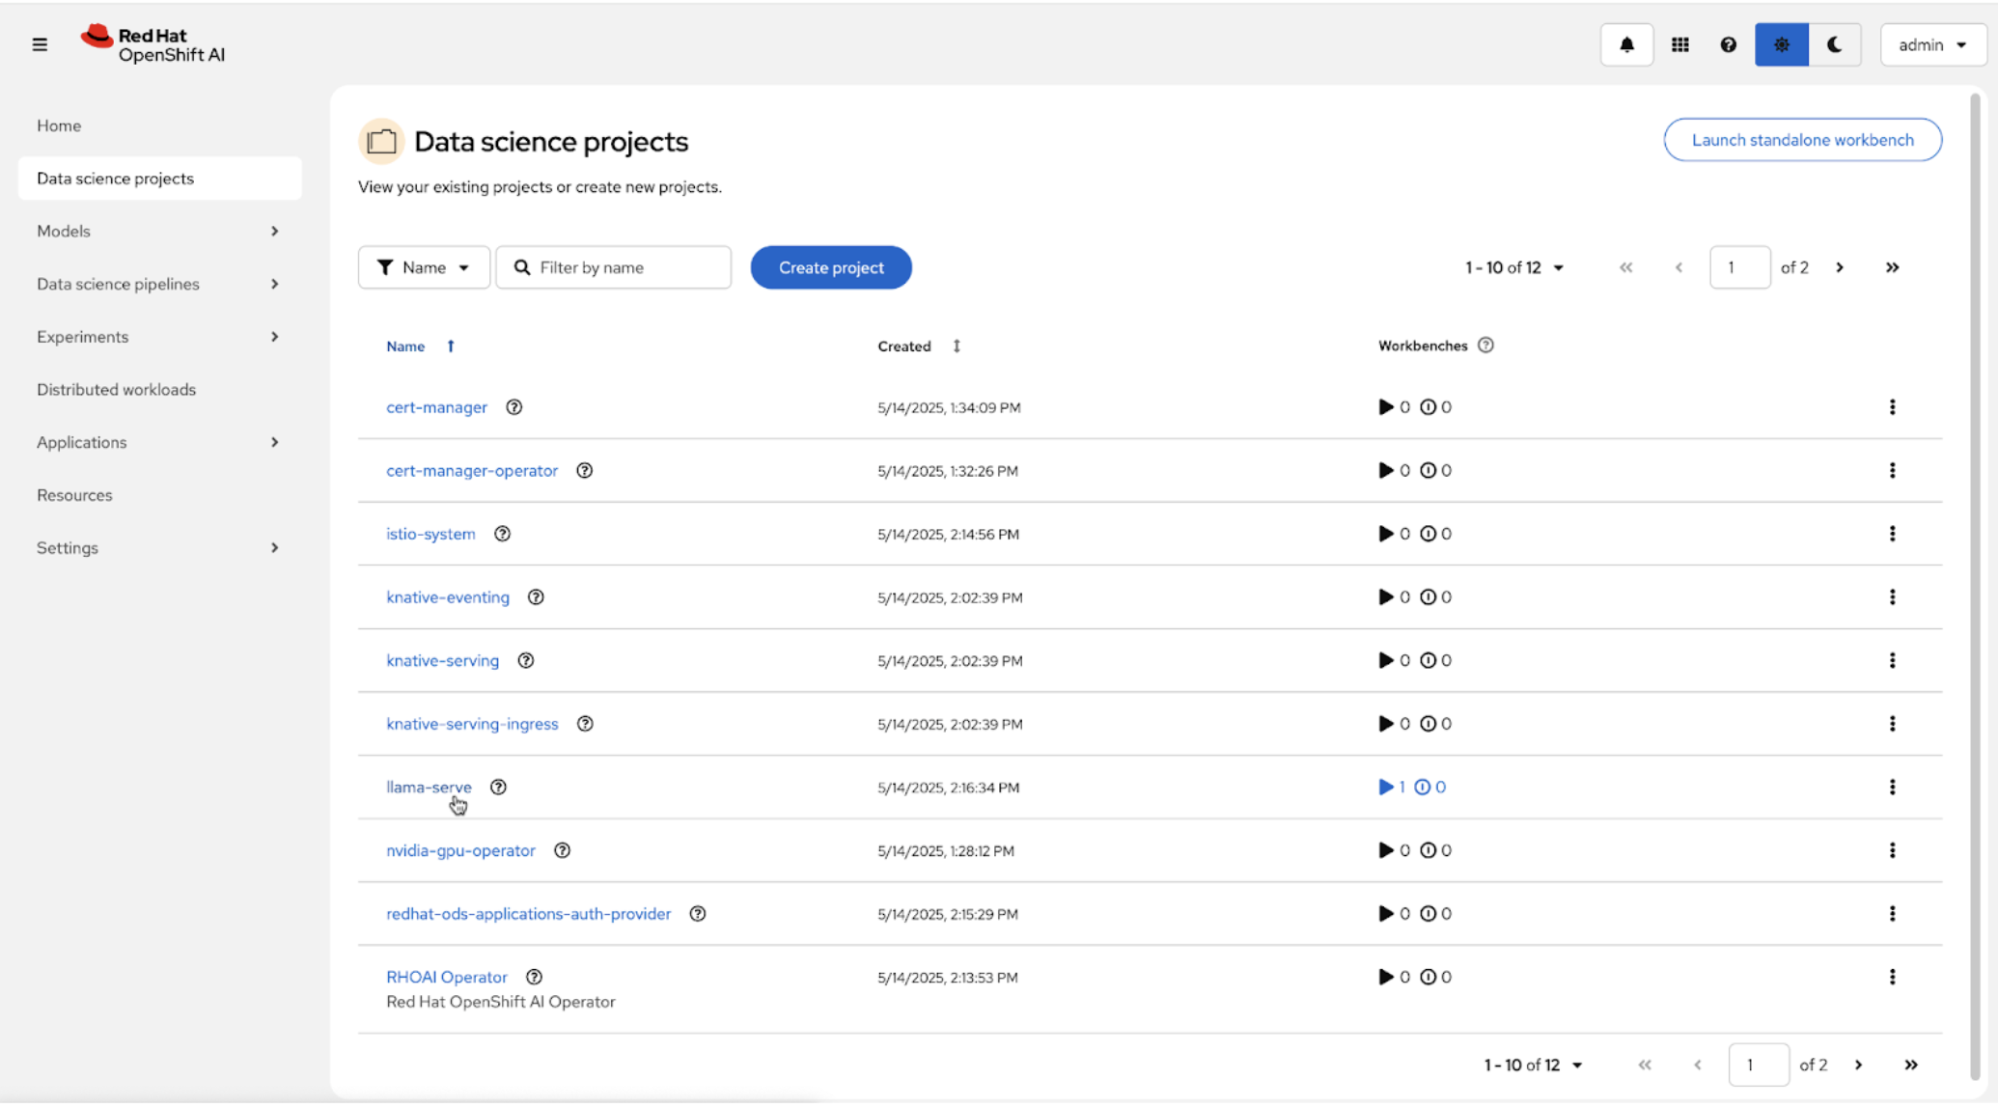This screenshot has width=1998, height=1108.
Task: Open the llama-serve project
Action: tap(429, 788)
